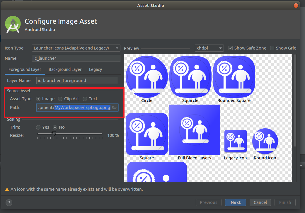Select the Round Icon preview
This screenshot has width=305, height=213.
point(265,141)
